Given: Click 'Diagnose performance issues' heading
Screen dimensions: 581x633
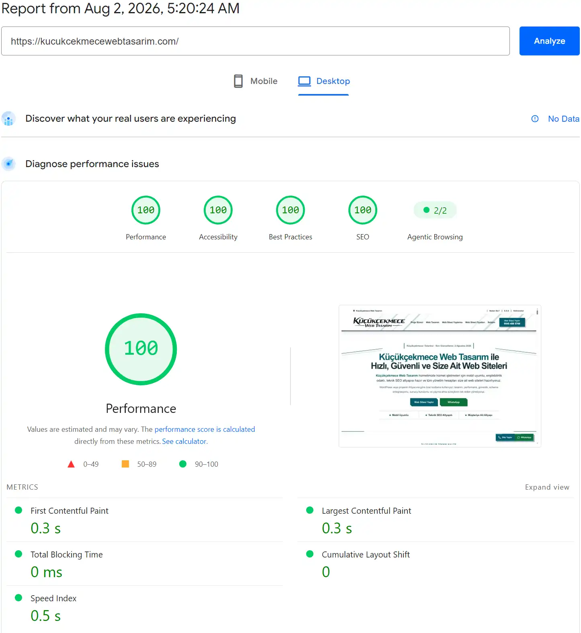Looking at the screenshot, I should (92, 164).
